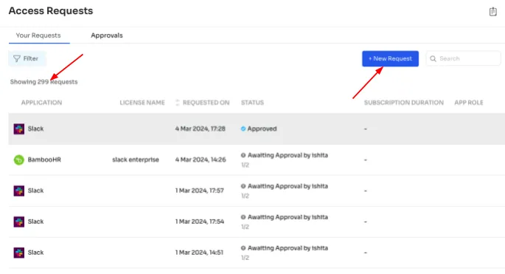Viewport: 505px width, 274px height.
Task: Click the Subscription Duration column header
Action: click(x=404, y=103)
